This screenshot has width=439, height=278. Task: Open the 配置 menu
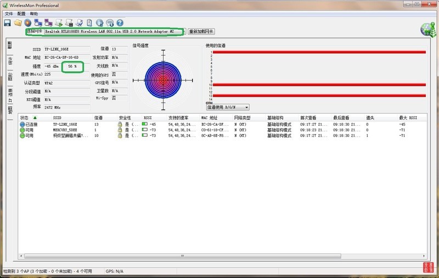coord(21,13)
